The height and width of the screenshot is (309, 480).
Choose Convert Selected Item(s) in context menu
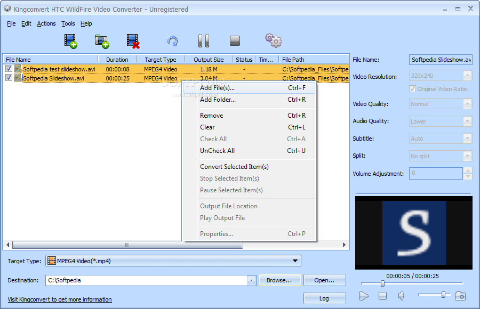(x=249, y=167)
